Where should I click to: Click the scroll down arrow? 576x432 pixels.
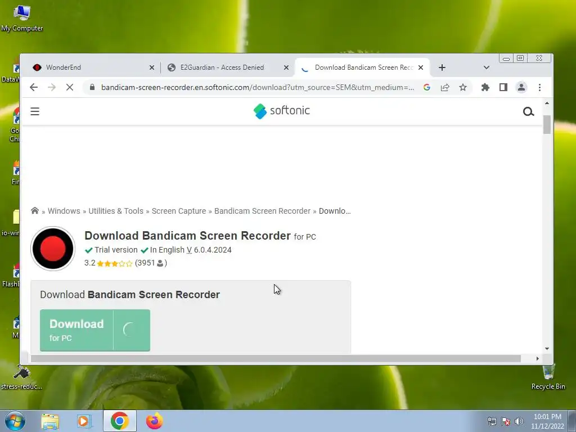547,349
